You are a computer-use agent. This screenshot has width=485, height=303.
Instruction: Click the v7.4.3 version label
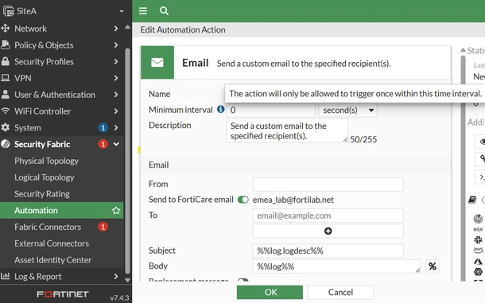(x=119, y=297)
